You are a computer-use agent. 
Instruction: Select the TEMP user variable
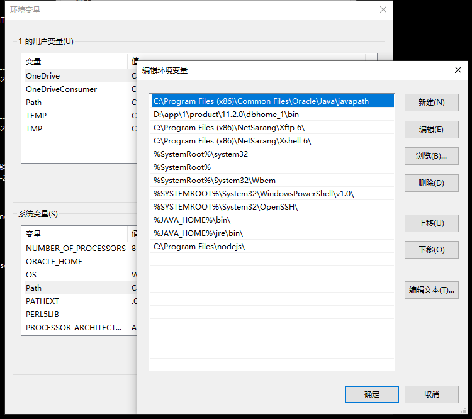tap(81, 116)
